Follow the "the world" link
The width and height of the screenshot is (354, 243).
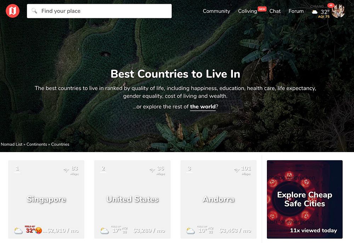(x=203, y=107)
